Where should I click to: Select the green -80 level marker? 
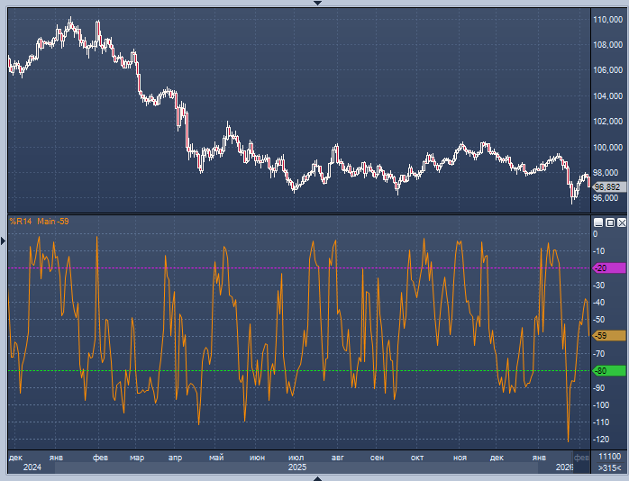tap(601, 370)
